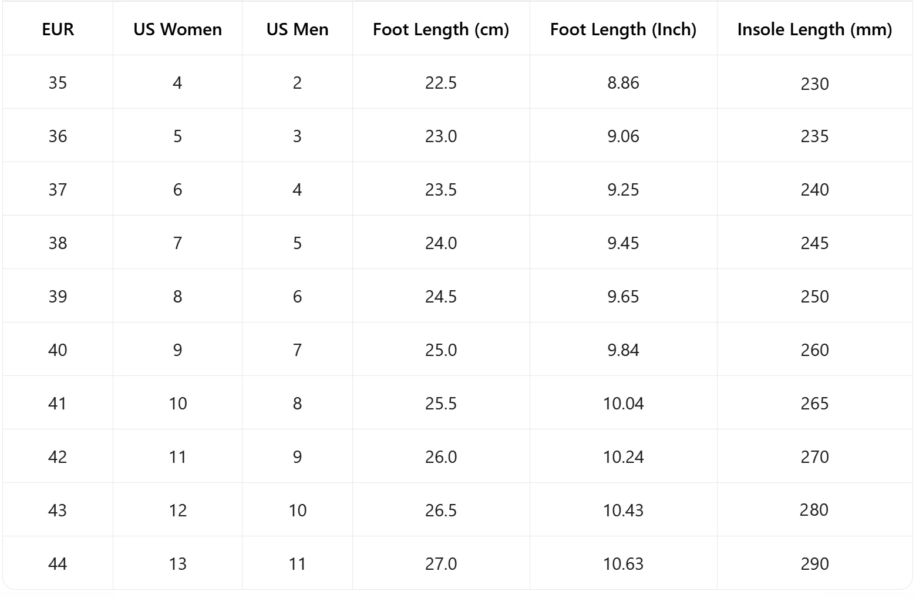Select EUR size 44 cell
The image size is (916, 598).
click(58, 563)
